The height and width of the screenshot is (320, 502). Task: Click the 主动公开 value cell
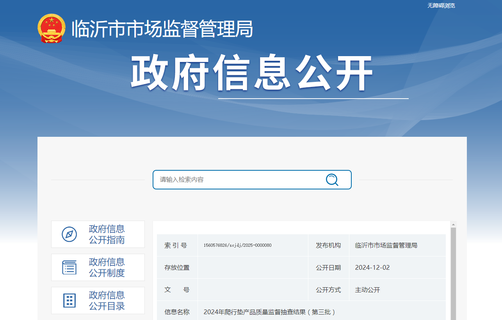pyautogui.click(x=397, y=290)
